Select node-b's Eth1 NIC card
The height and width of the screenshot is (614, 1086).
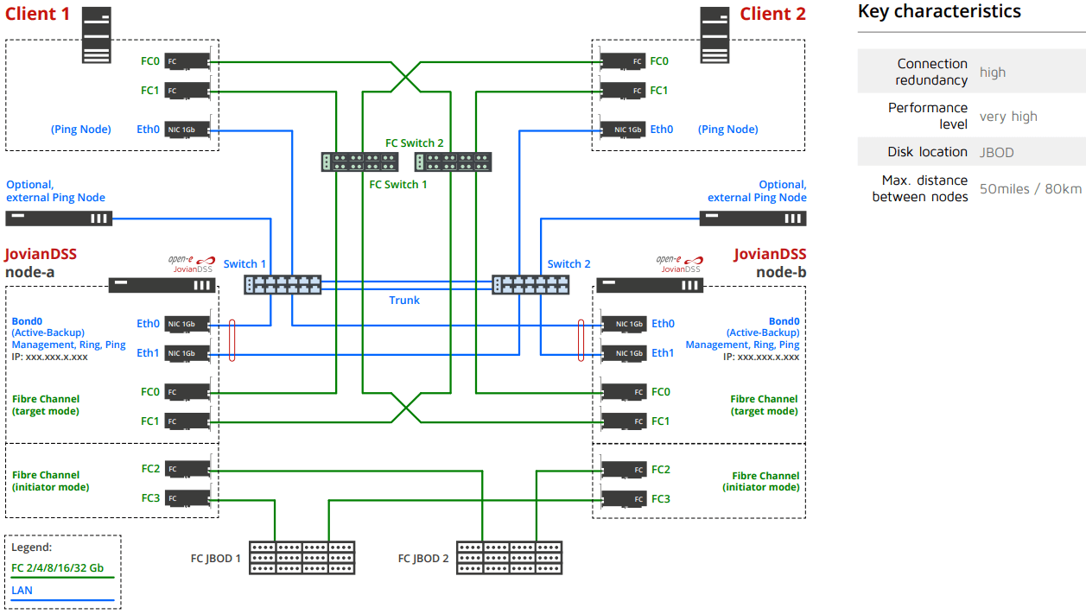[x=623, y=353]
